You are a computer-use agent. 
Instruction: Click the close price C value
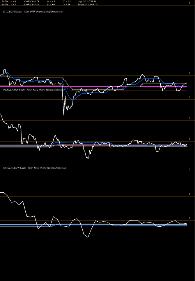tap(51, 5)
